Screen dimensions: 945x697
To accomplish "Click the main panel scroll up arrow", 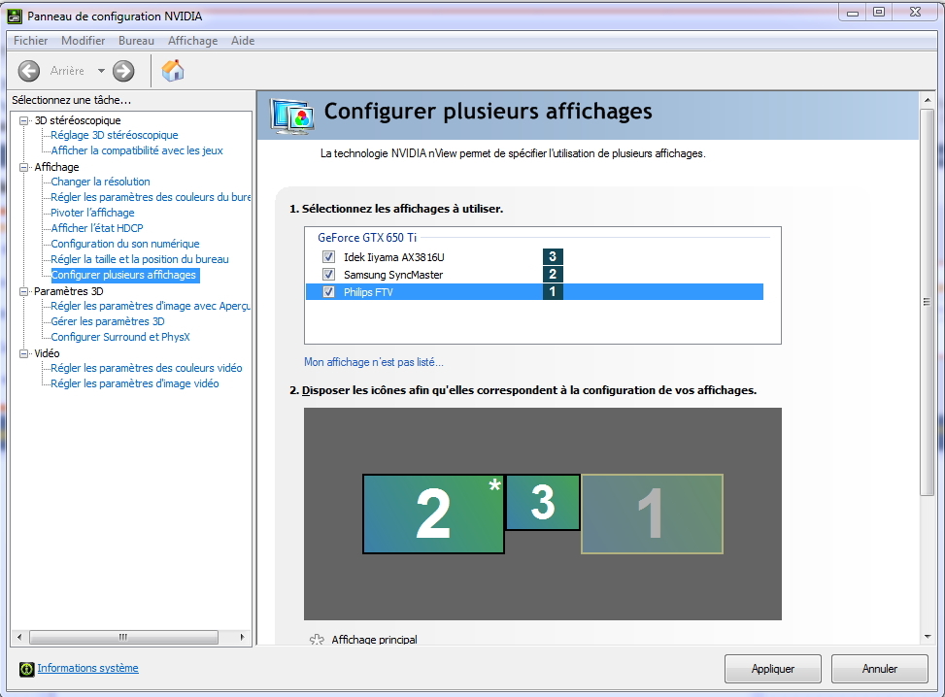I will pos(927,100).
